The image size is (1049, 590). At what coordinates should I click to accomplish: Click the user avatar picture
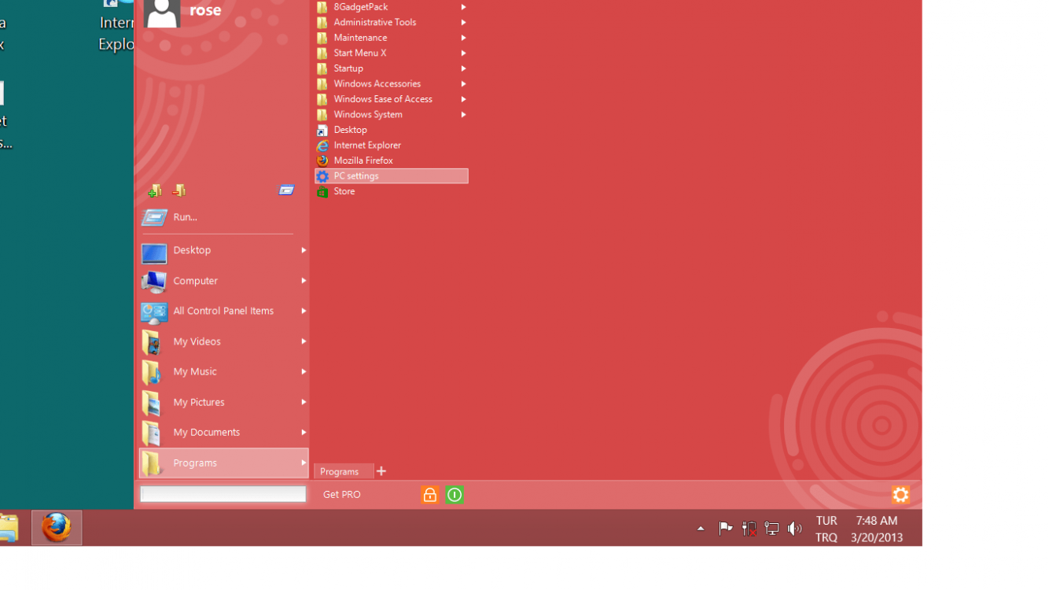pyautogui.click(x=162, y=13)
